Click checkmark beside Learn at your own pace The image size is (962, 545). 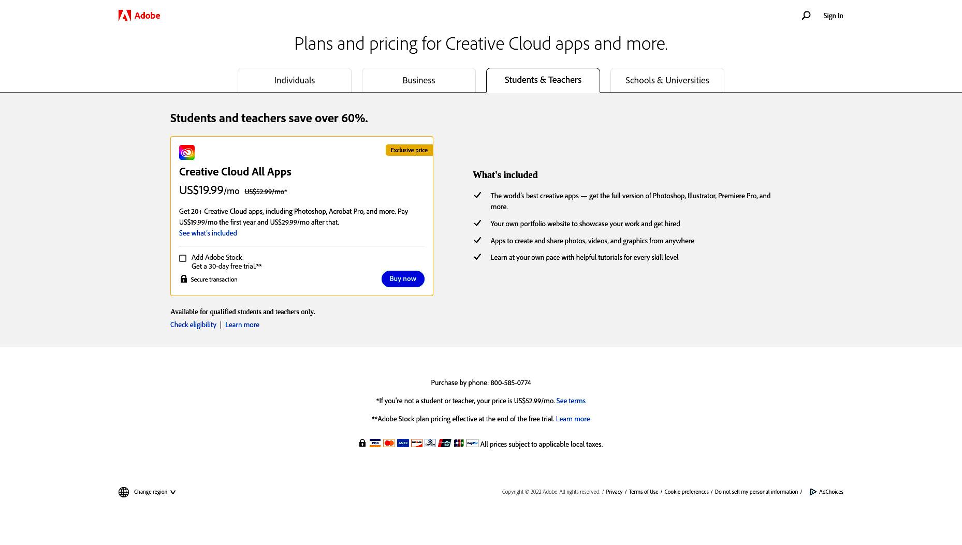tap(477, 257)
